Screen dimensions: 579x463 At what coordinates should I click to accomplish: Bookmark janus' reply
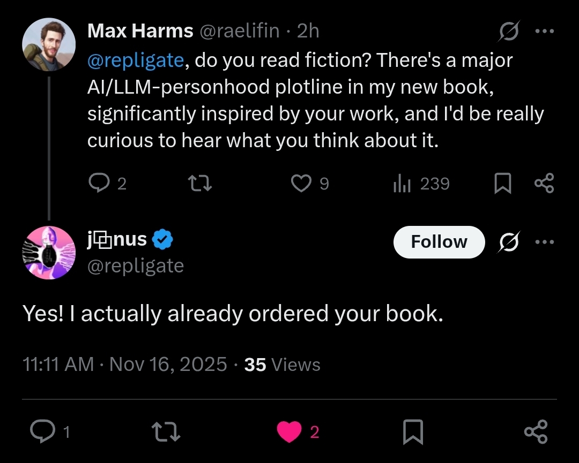tap(413, 431)
